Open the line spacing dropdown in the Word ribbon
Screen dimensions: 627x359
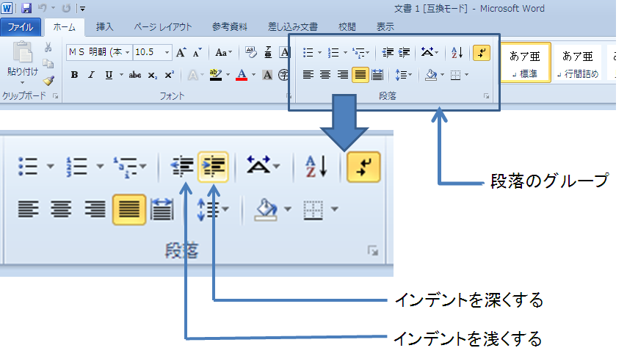pyautogui.click(x=404, y=75)
